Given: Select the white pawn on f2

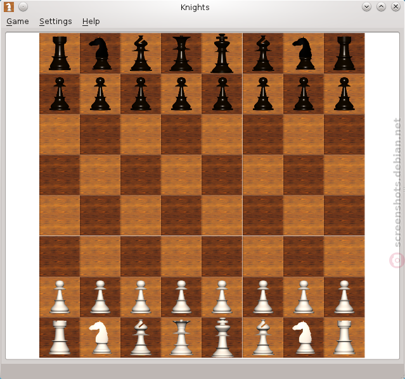Looking at the screenshot, I should tap(263, 297).
